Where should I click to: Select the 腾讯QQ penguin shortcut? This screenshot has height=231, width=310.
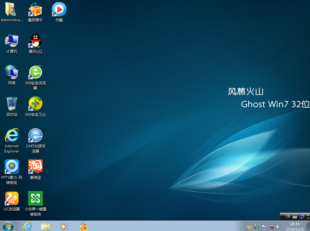35,43
